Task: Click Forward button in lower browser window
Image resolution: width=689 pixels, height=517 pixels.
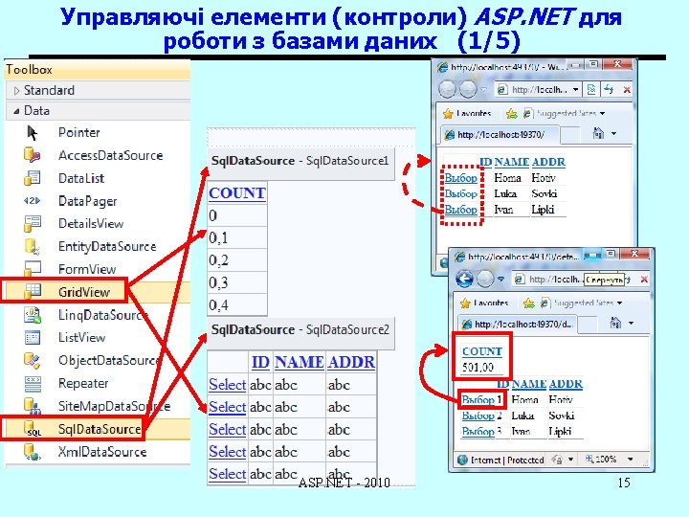Action: pyautogui.click(x=485, y=279)
